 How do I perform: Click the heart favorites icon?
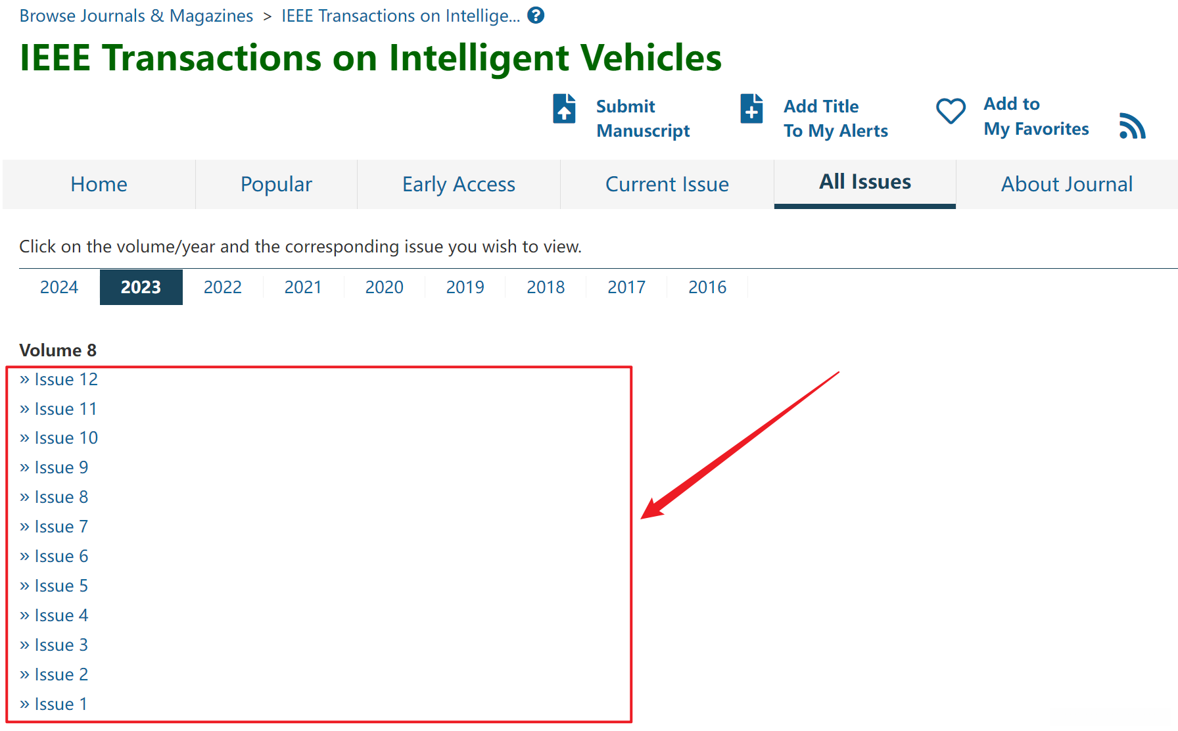pyautogui.click(x=951, y=111)
